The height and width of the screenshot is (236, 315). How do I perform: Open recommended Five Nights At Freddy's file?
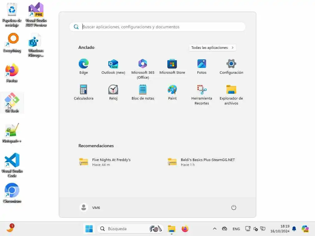[x=105, y=162]
